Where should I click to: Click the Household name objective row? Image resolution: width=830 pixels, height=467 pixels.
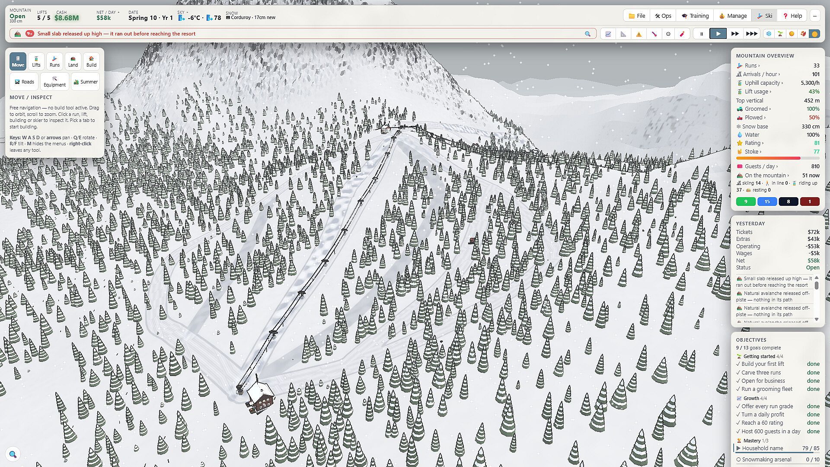click(x=778, y=448)
